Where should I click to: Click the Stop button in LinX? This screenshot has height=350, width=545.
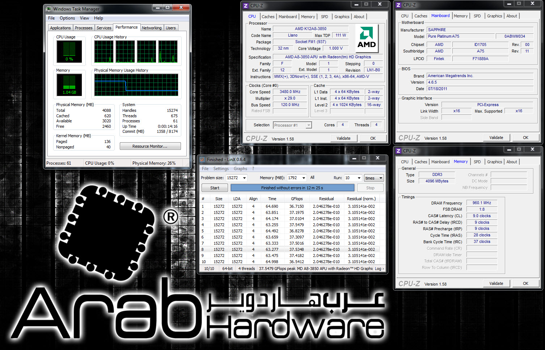click(370, 188)
